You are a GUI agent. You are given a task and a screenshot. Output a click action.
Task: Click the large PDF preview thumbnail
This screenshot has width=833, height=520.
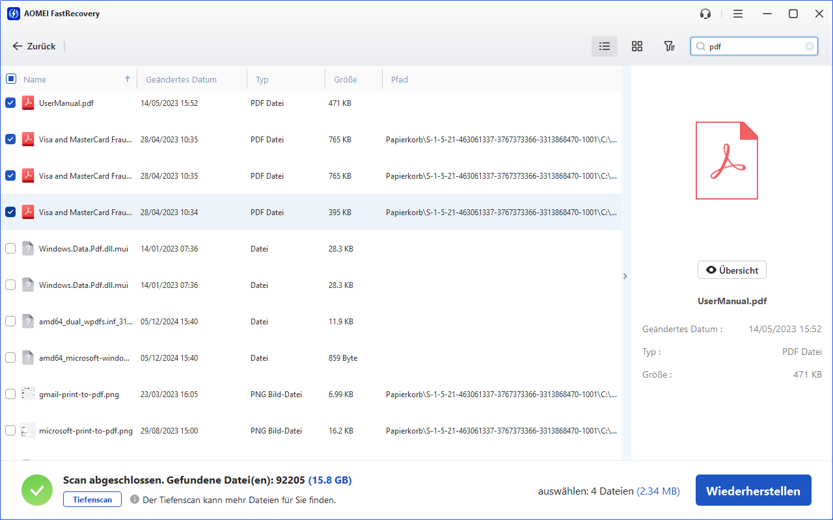click(727, 161)
